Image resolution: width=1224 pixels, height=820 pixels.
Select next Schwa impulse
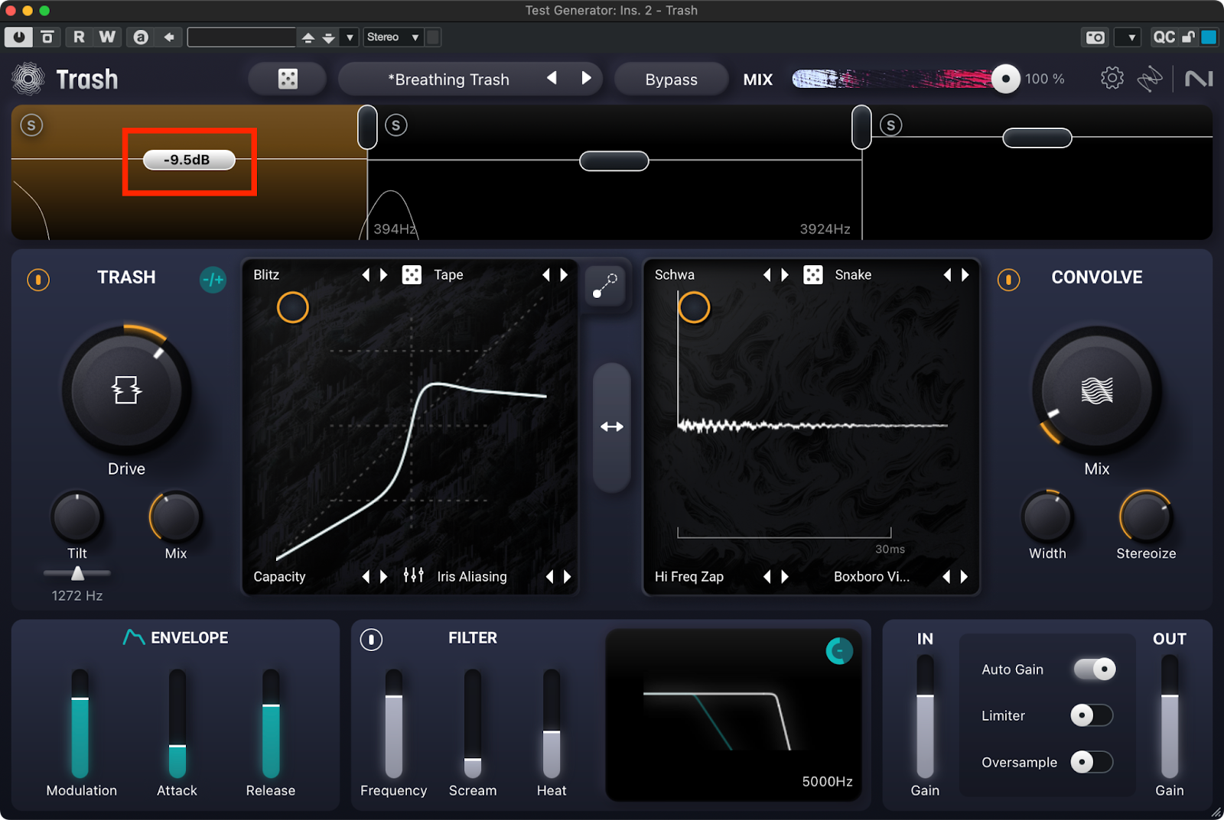tap(785, 275)
